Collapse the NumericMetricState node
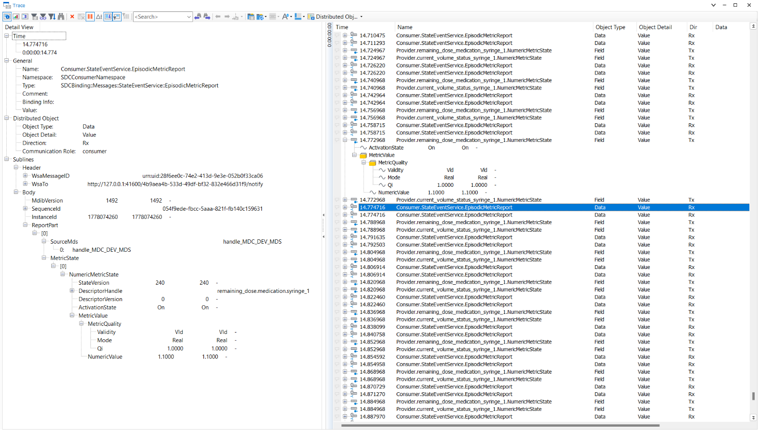This screenshot has width=758, height=430. point(63,274)
